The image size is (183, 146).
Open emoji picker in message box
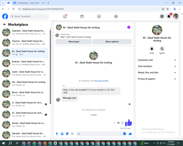click(x=124, y=134)
